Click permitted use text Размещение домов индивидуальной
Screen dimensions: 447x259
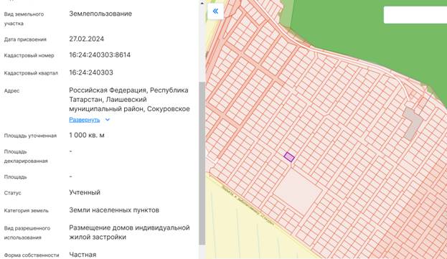129,228
